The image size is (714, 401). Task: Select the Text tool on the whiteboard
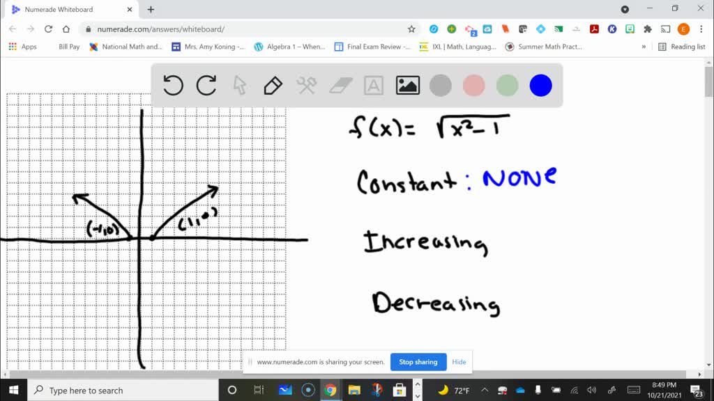point(373,85)
